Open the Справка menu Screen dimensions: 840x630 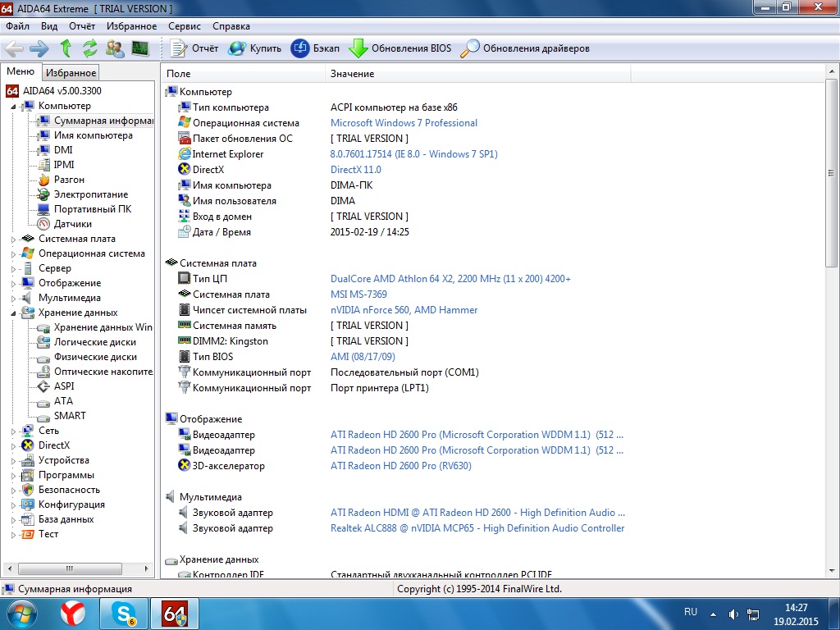click(231, 26)
